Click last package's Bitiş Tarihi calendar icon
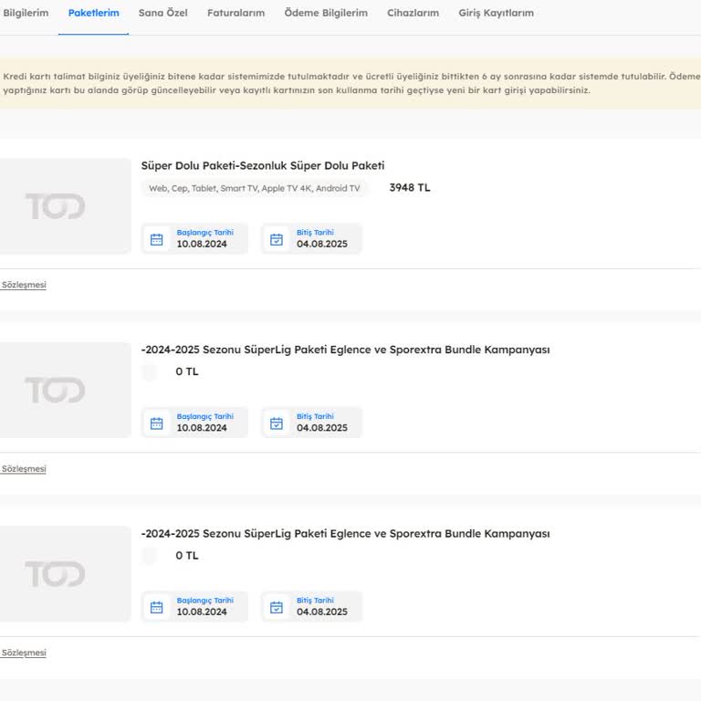Viewport: 701px width, 701px height. point(277,607)
